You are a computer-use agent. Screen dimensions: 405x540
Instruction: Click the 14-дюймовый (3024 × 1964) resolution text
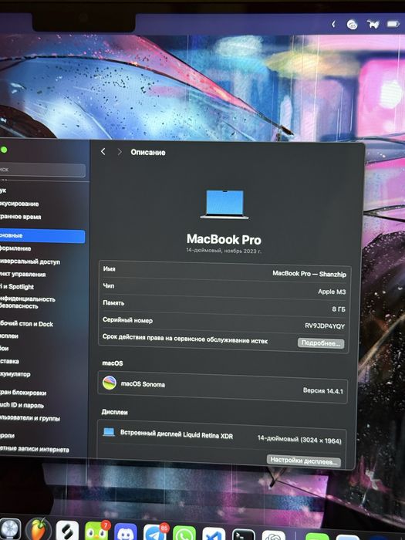tap(299, 439)
